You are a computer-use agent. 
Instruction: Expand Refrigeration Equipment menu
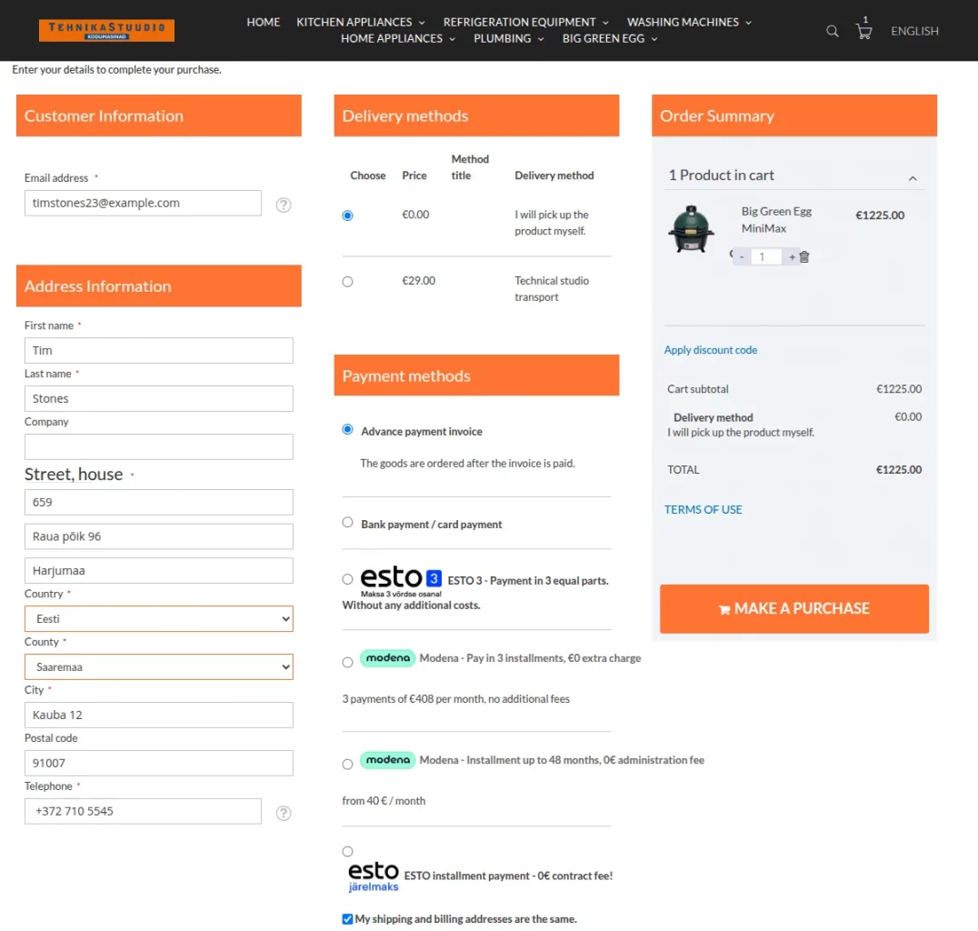[x=525, y=22]
